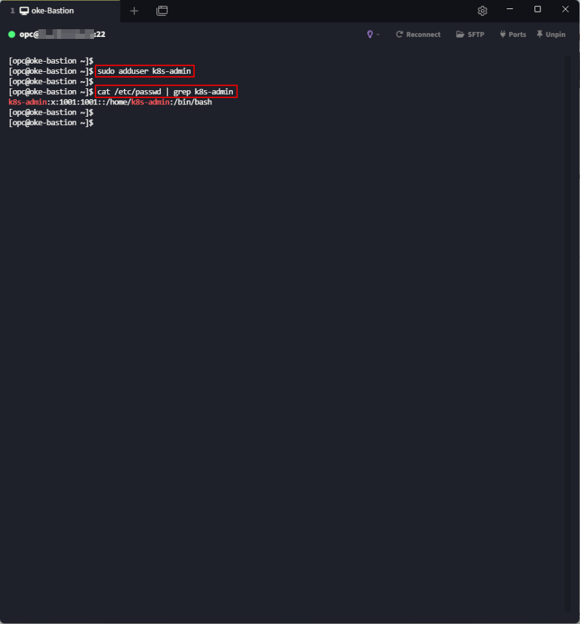Open the SFTP file browser

point(470,34)
